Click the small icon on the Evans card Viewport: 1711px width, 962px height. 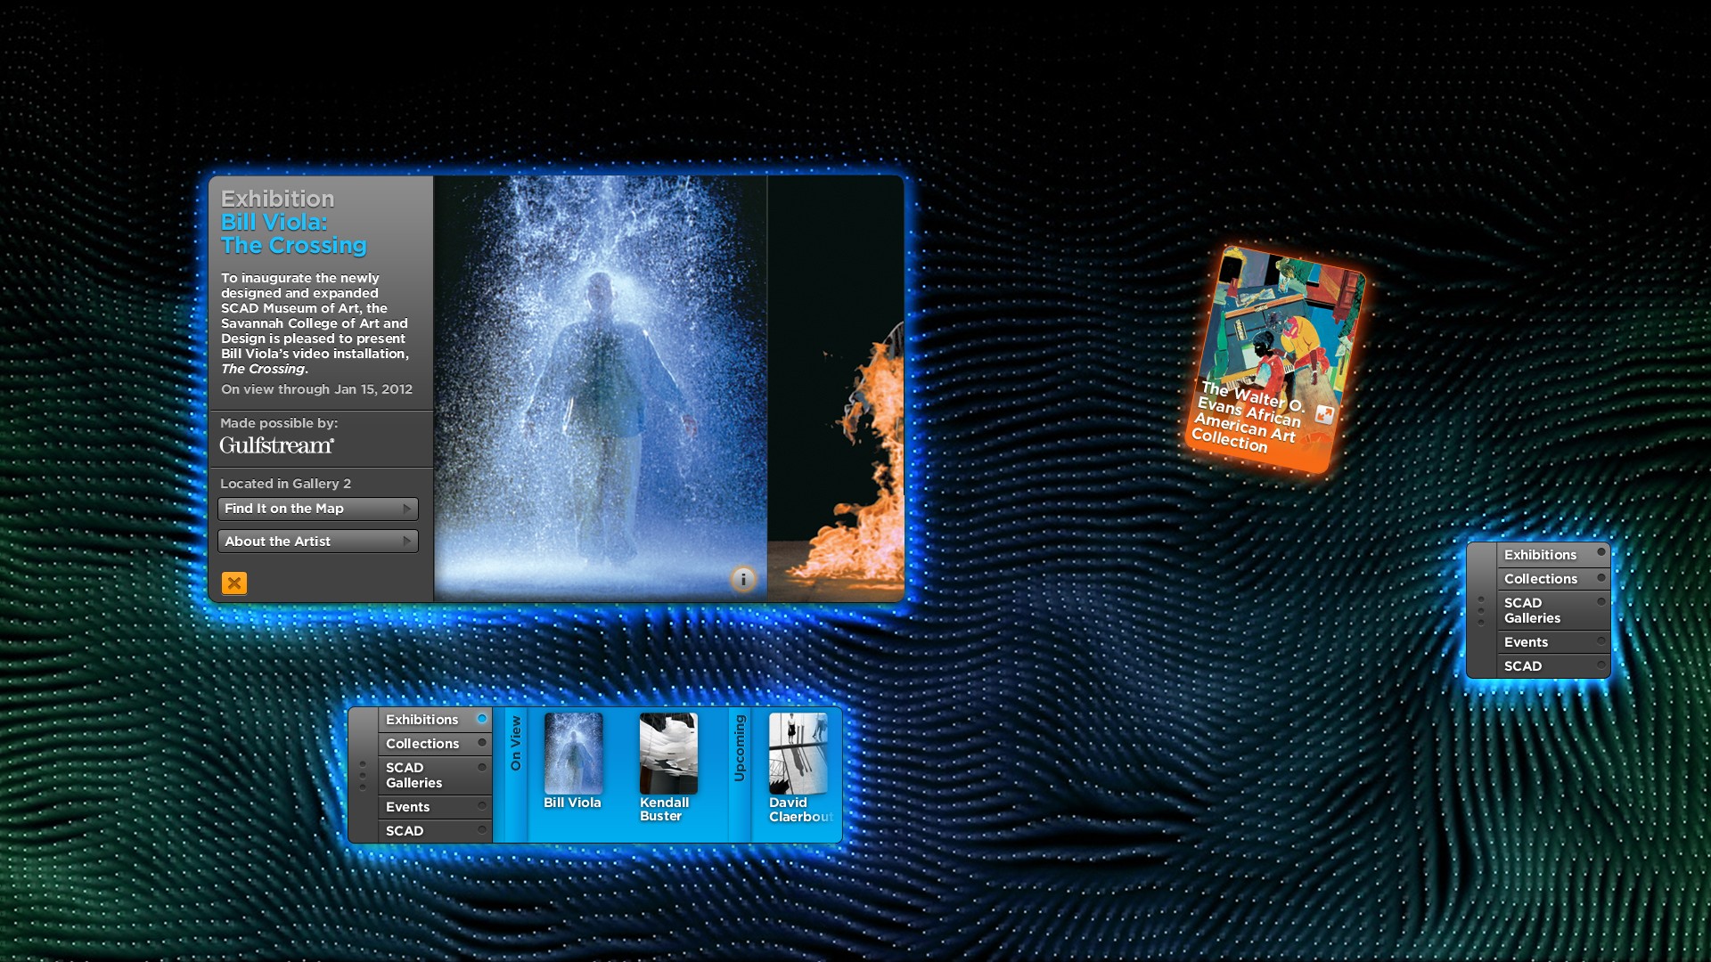click(x=1324, y=414)
